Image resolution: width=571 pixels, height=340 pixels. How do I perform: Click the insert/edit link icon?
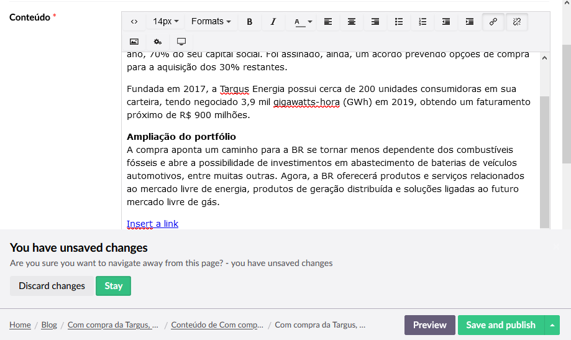pos(493,22)
